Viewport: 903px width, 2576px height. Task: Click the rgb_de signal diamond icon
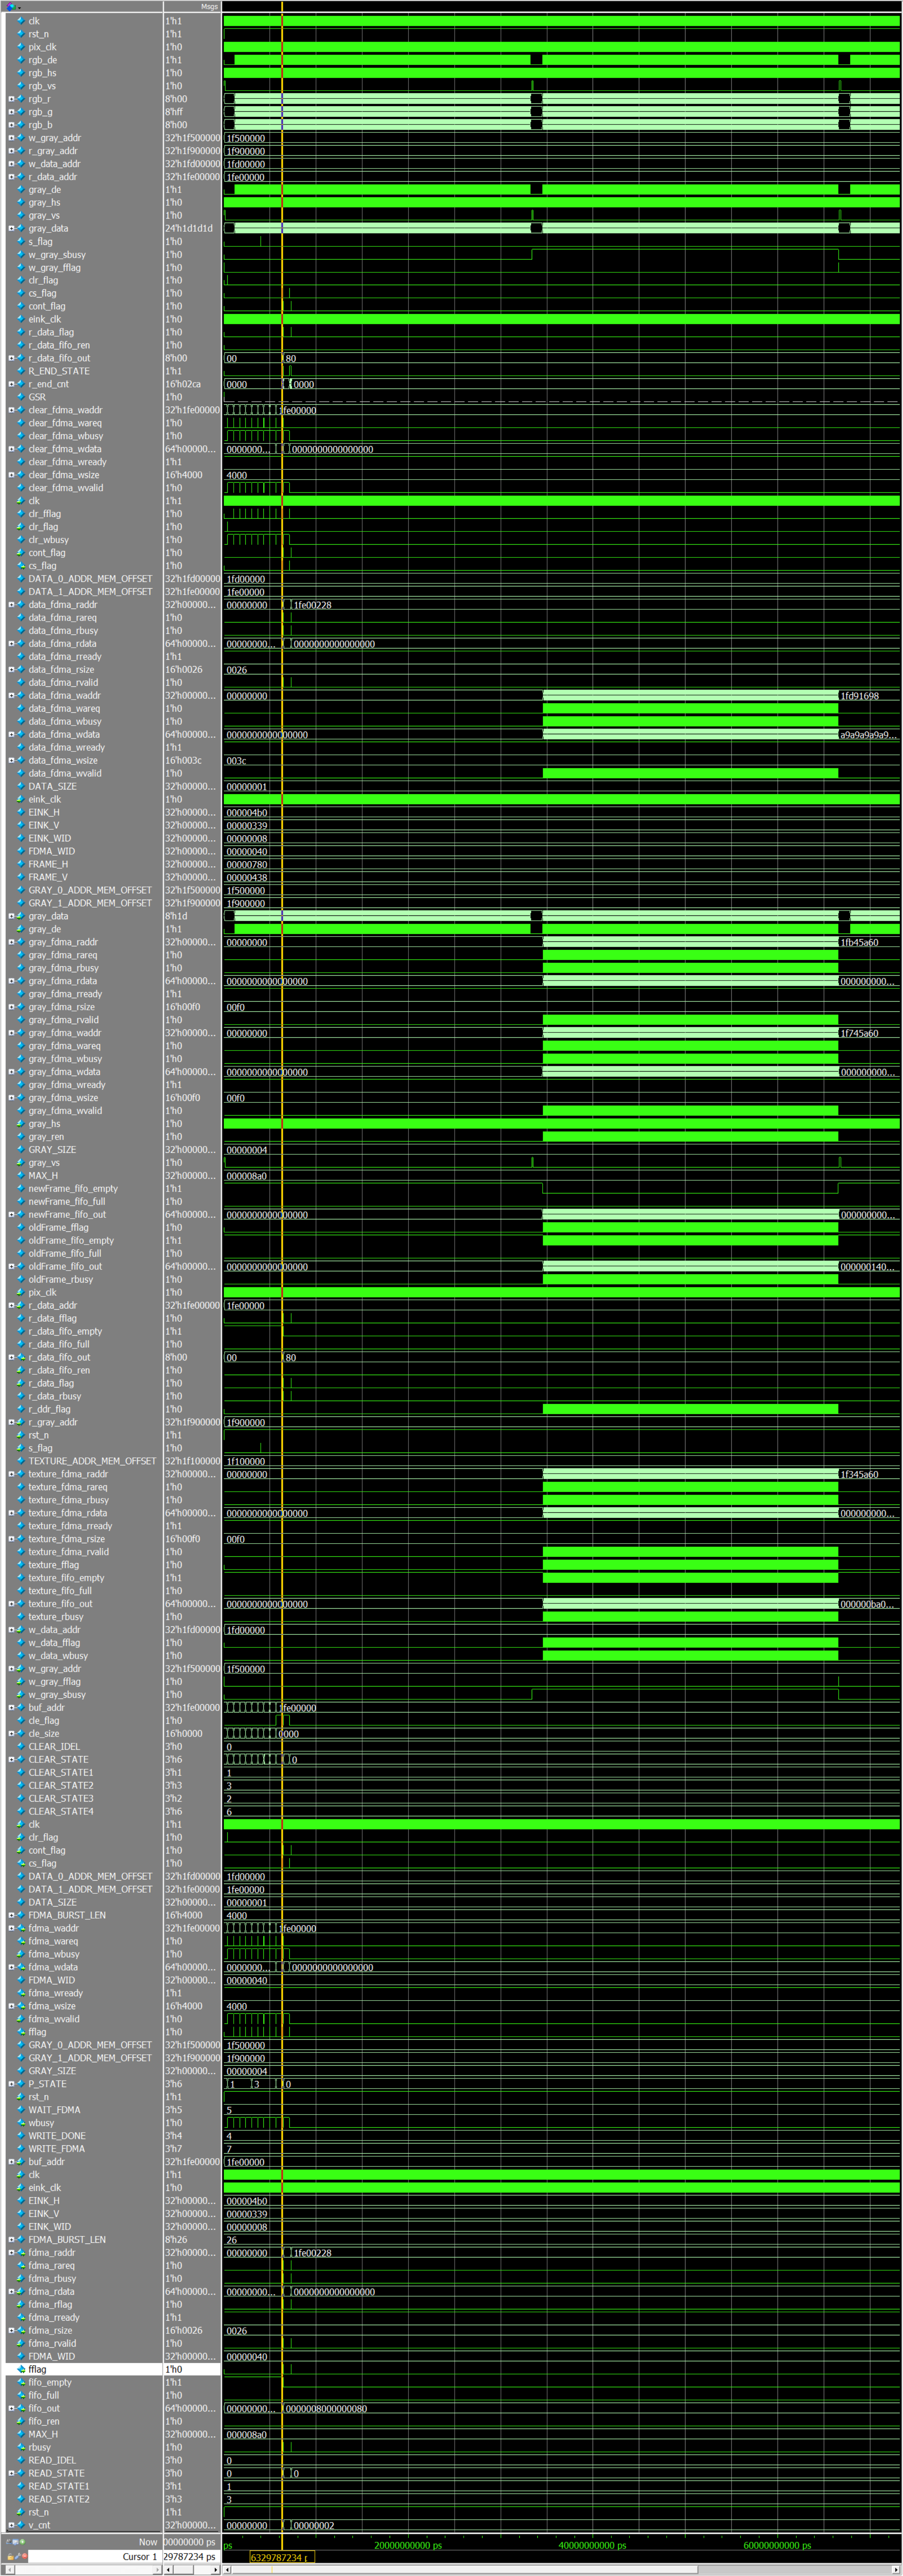coord(21,60)
